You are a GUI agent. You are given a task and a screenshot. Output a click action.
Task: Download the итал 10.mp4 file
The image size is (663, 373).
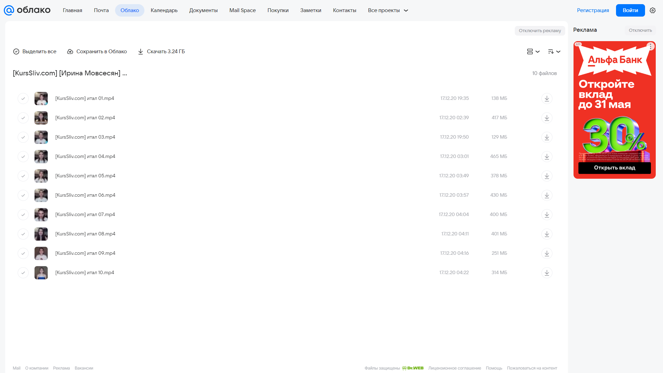pos(547,273)
